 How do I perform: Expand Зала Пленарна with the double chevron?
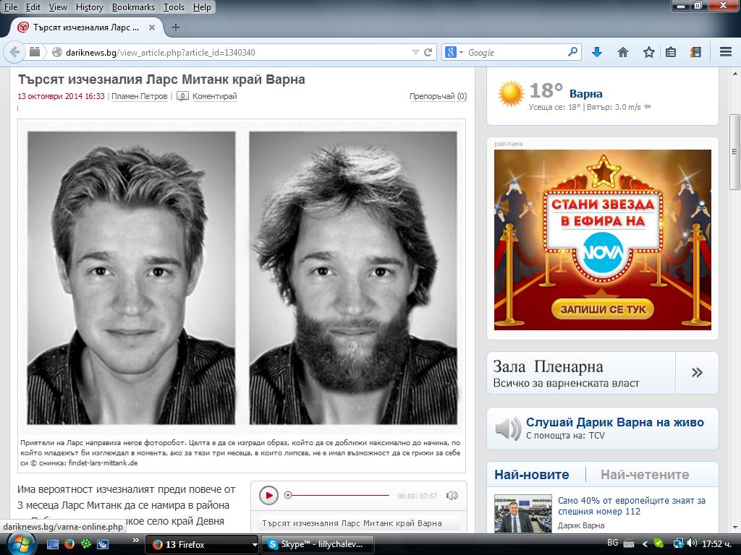(697, 372)
